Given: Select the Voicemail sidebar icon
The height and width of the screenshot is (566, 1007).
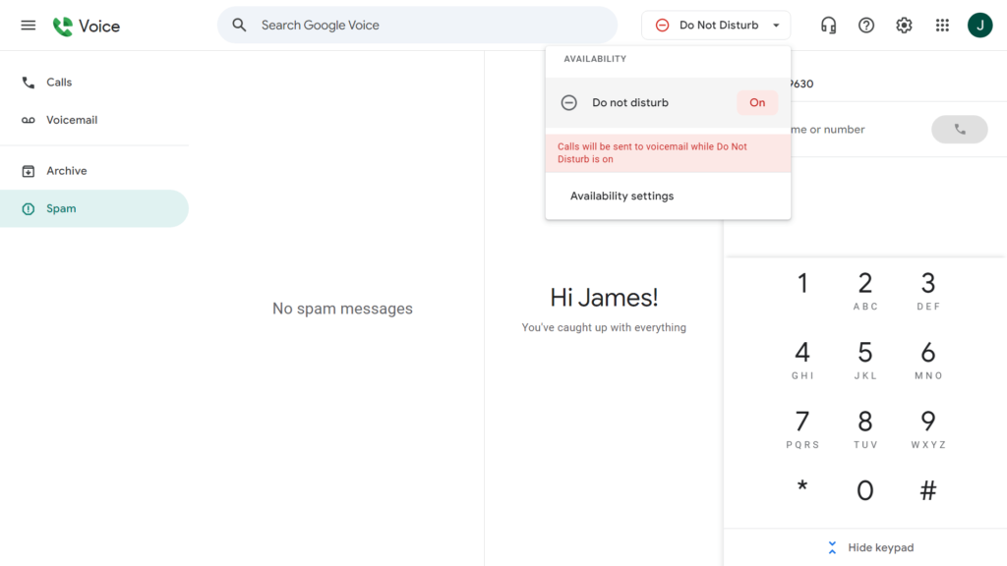Looking at the screenshot, I should coord(29,119).
